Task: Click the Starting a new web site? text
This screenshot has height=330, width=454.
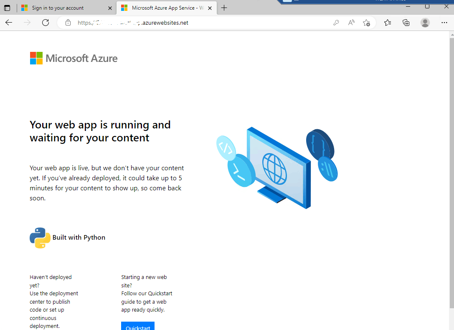Action: click(x=144, y=281)
